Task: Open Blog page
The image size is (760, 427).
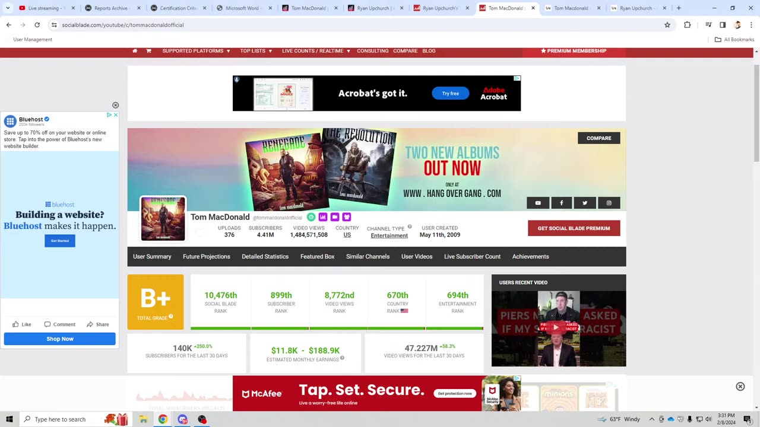Action: (429, 51)
